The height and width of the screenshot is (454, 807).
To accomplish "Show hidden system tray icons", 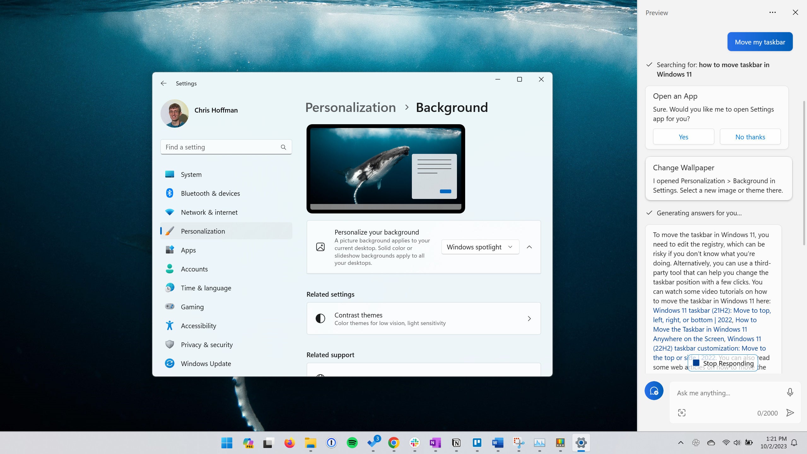I will [x=681, y=443].
